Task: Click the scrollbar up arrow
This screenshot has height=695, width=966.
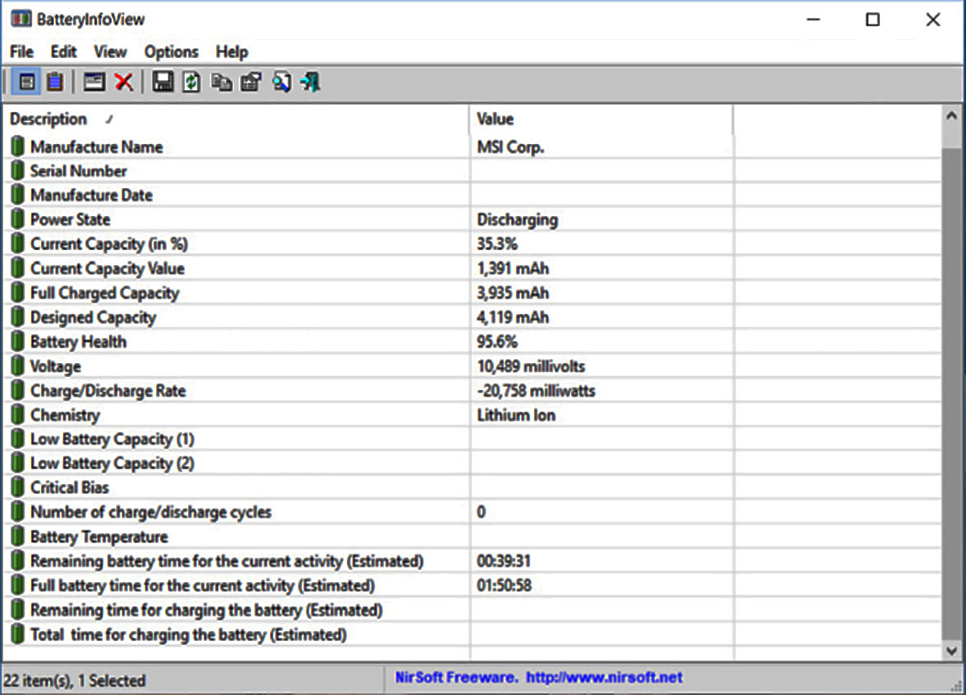Action: [950, 117]
